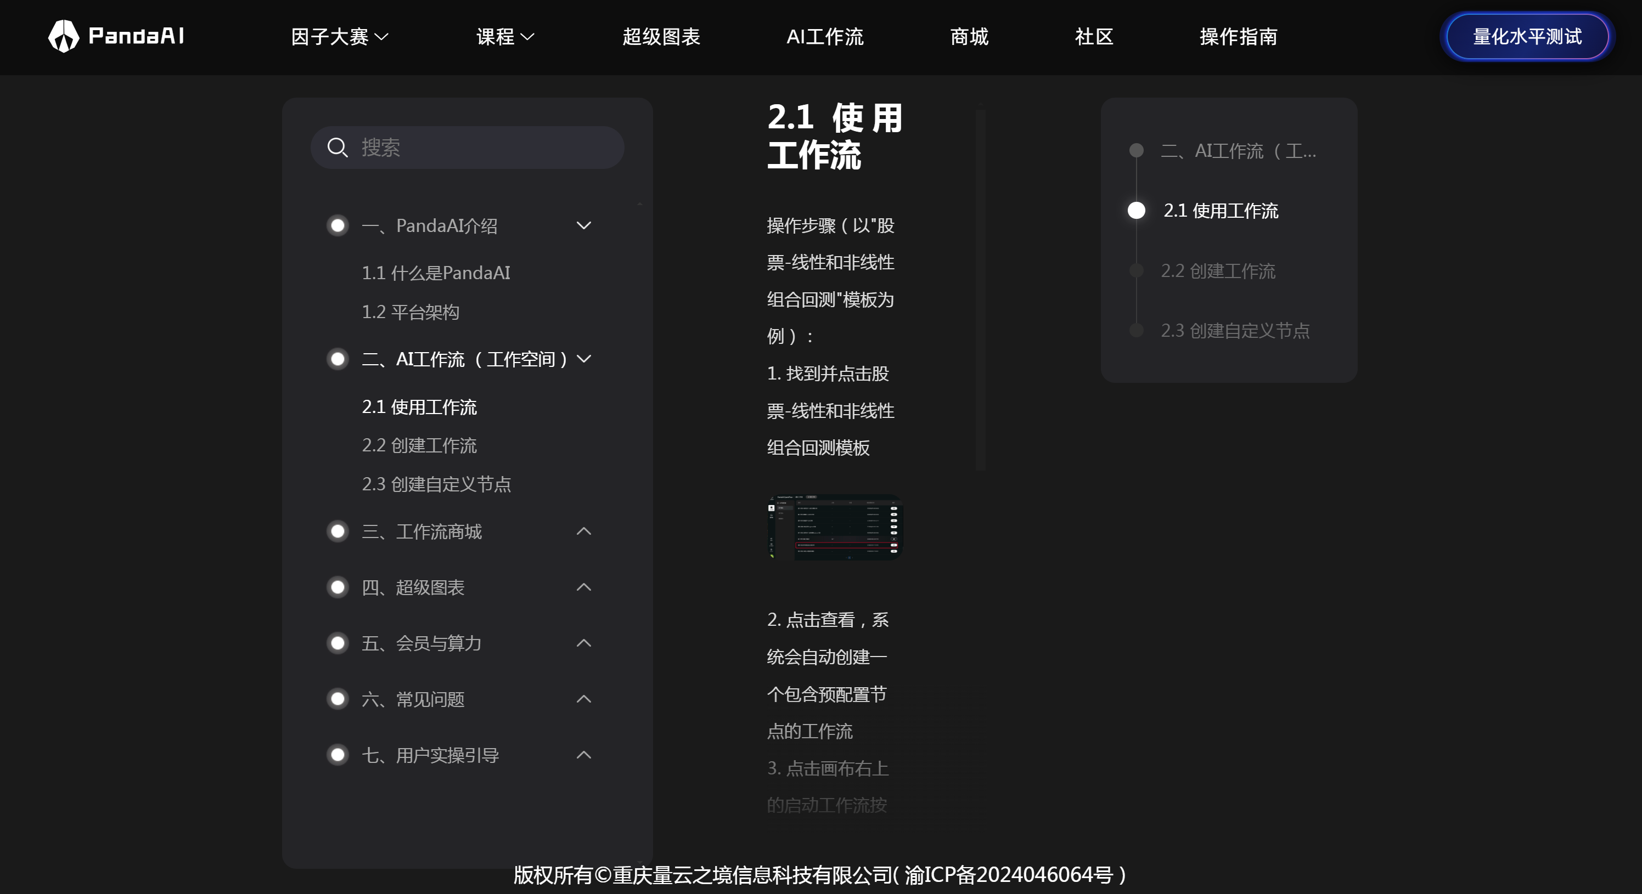
Task: Click the bullet dot beside 七、用户实操引导
Action: pyautogui.click(x=338, y=755)
